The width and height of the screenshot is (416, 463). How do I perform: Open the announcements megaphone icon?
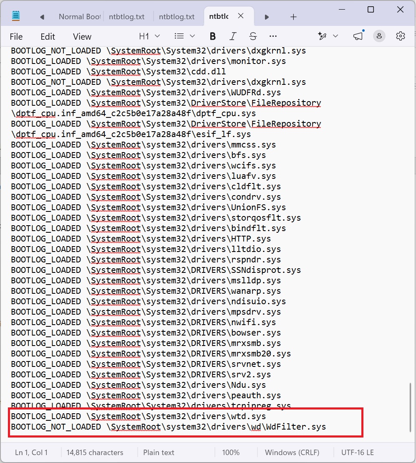click(358, 36)
